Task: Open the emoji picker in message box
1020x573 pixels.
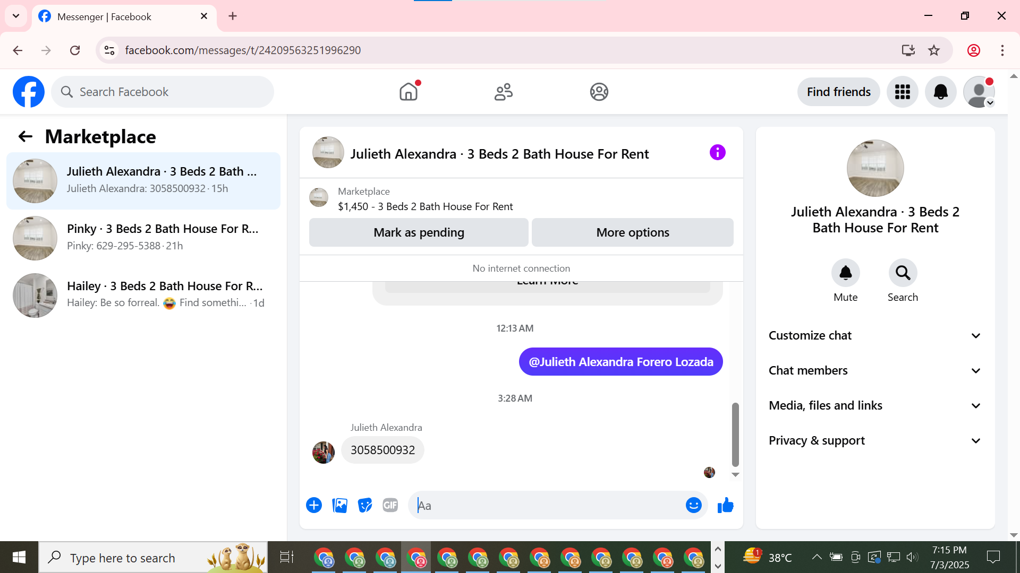Action: click(x=693, y=505)
